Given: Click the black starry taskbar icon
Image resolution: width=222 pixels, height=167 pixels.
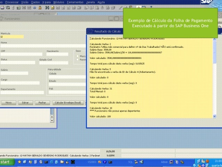Looking at the screenshot, I should [73, 162].
